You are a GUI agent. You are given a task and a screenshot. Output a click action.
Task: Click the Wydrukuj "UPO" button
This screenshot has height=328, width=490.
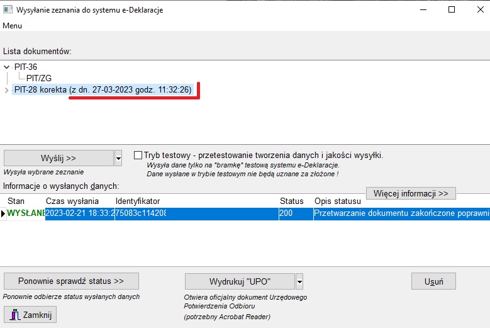(x=240, y=281)
